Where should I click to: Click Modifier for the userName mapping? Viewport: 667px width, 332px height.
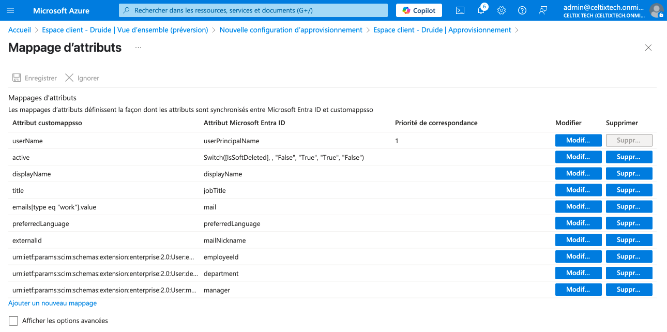coord(578,141)
